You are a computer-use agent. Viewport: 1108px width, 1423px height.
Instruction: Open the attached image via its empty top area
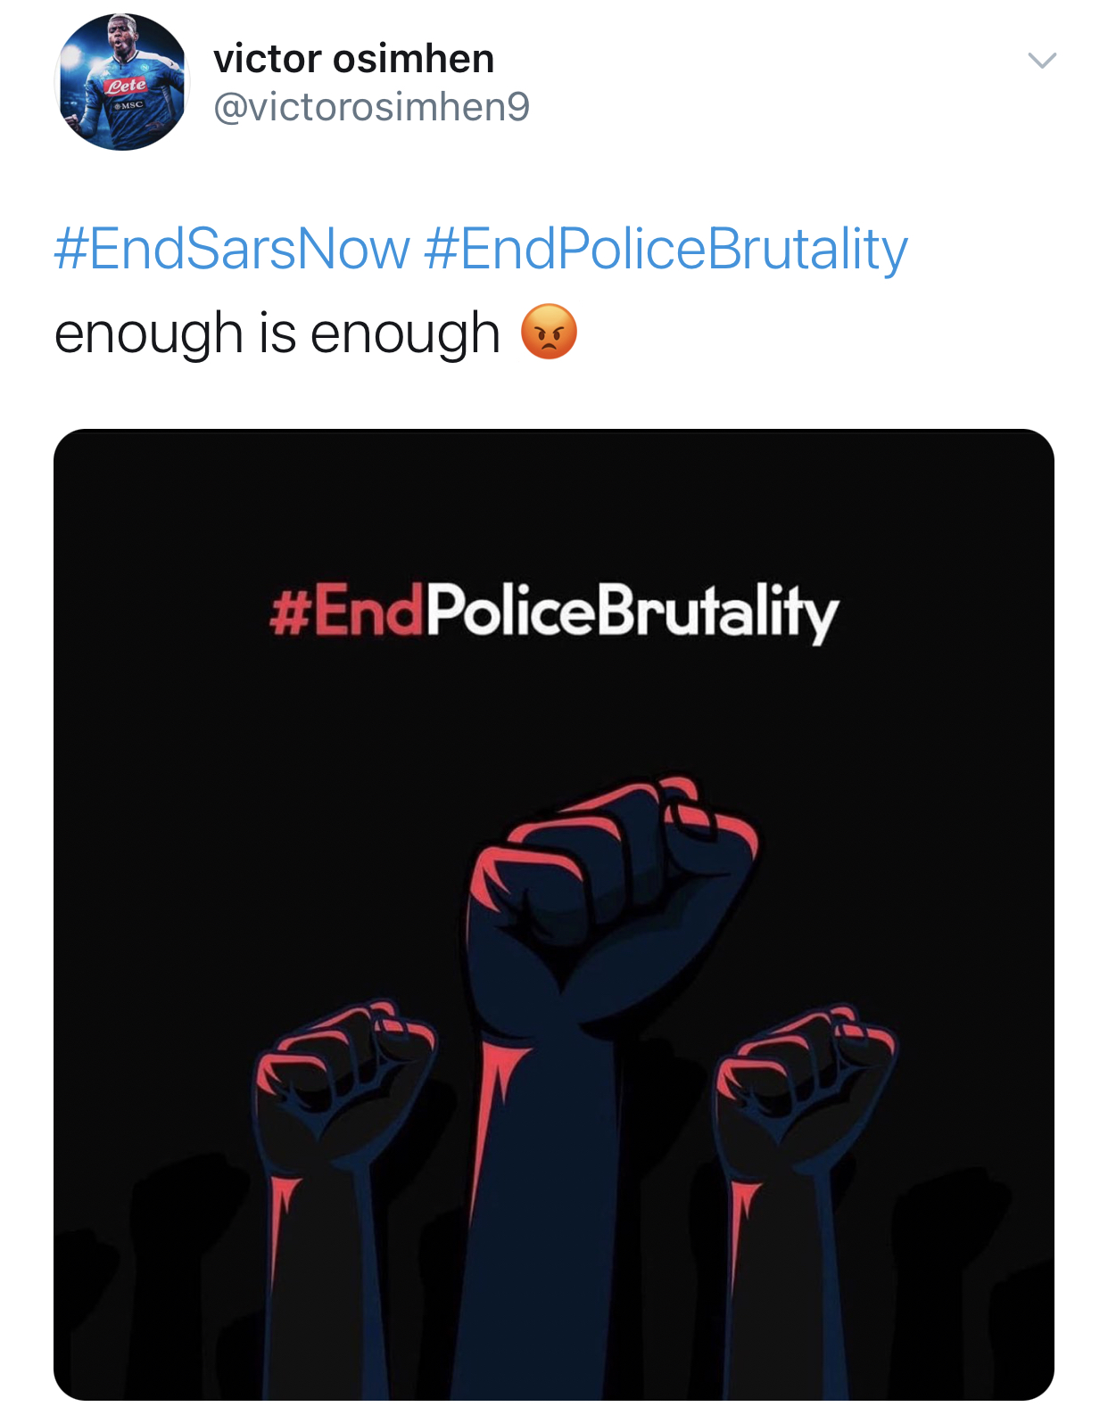[553, 499]
